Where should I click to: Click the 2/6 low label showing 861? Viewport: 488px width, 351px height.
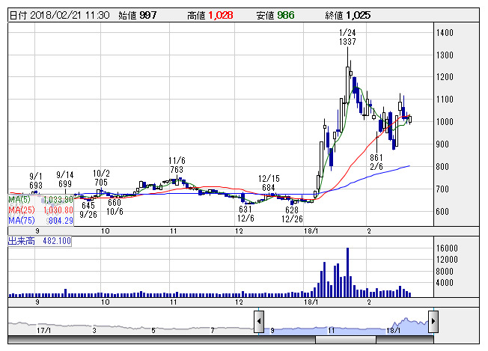tap(377, 163)
